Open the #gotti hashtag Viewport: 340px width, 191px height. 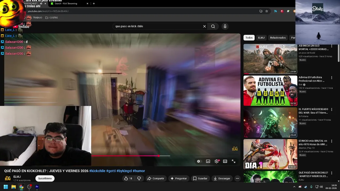coord(111,171)
